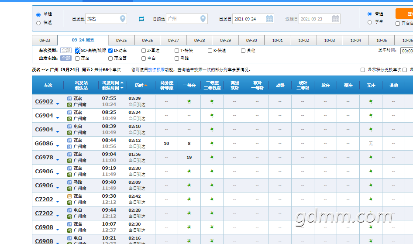Sort descending by 到达时间 down arrow
The image size is (413, 244).
tap(122, 88)
